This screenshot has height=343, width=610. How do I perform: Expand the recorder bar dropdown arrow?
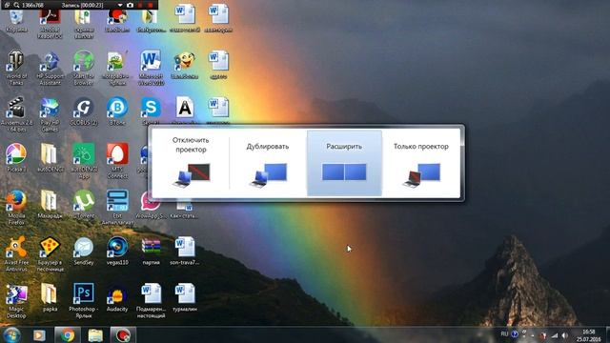tap(120, 5)
